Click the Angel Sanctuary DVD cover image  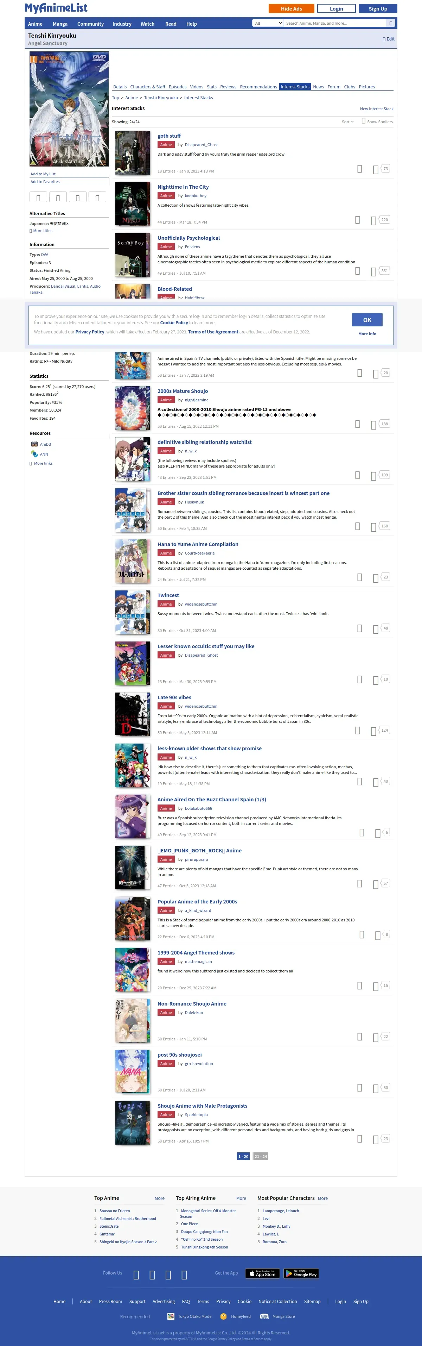[x=69, y=109]
